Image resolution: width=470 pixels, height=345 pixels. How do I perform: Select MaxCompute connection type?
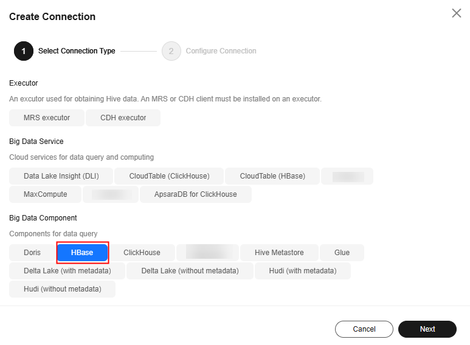[x=45, y=194]
